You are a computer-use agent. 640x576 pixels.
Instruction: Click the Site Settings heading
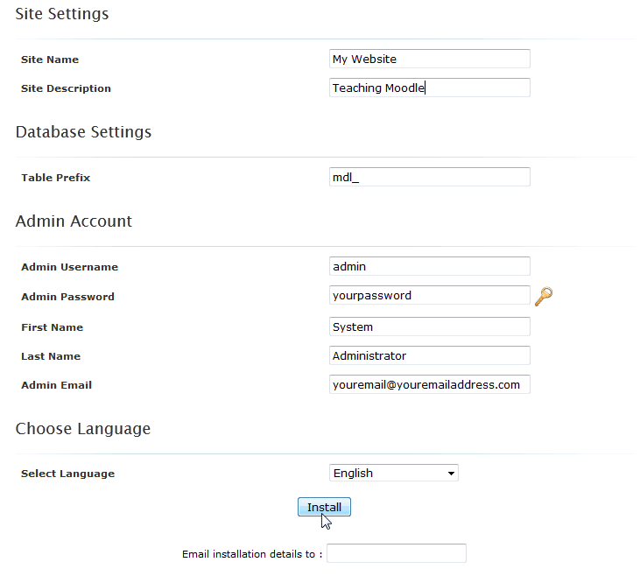tap(62, 14)
